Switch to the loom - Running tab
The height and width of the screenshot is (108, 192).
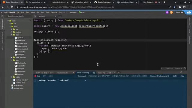point(83,73)
